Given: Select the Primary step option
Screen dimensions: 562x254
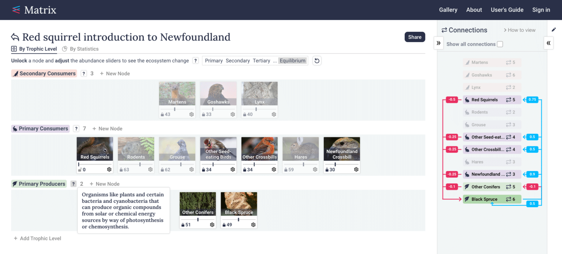Looking at the screenshot, I should [214, 61].
